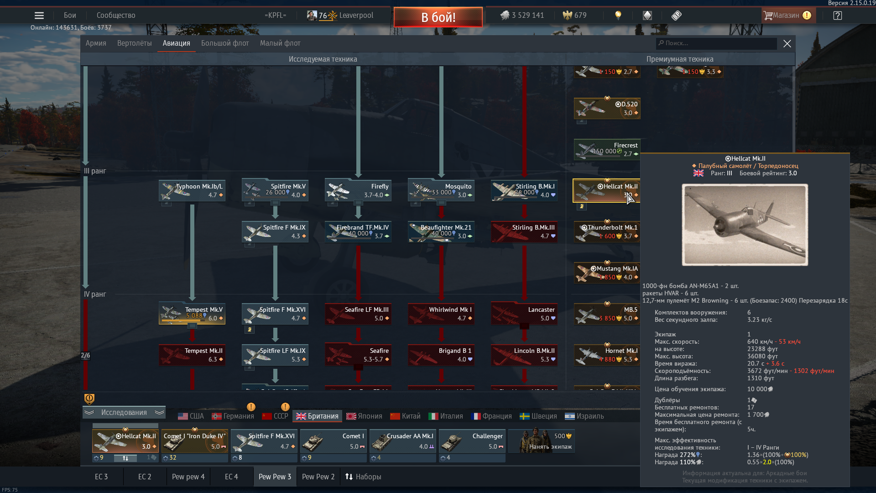
Task: Click warning badge above Германия
Action: [x=251, y=407]
